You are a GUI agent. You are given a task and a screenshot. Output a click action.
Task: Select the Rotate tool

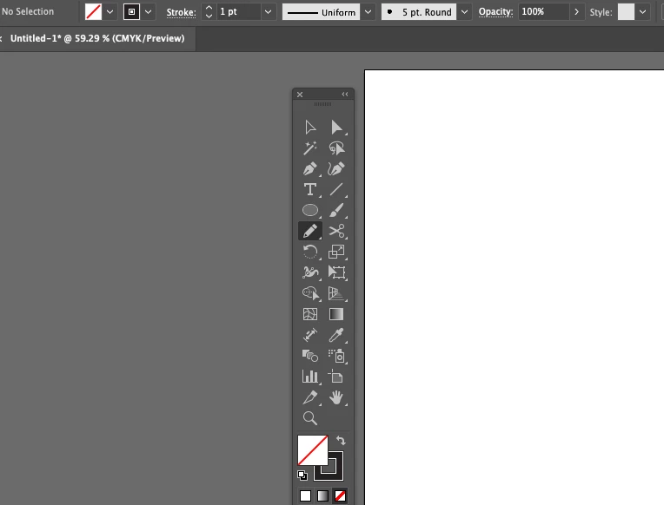(310, 252)
